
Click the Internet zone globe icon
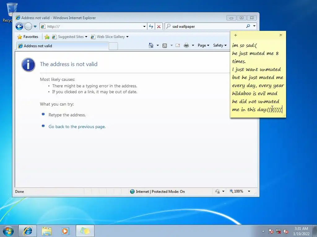[132, 191]
